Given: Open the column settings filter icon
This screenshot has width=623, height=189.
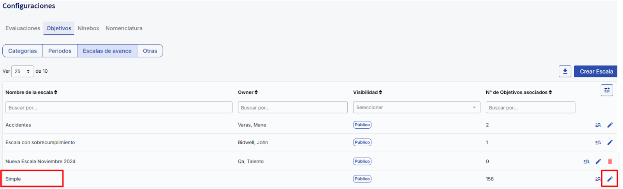Looking at the screenshot, I should point(607,90).
